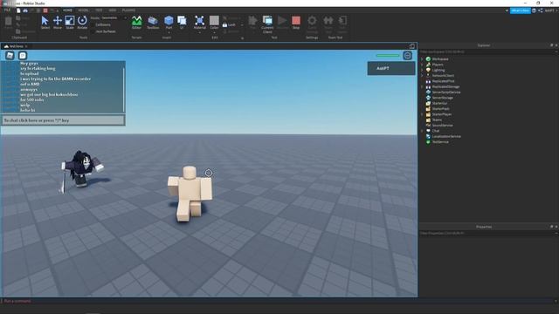The image size is (559, 314).
Task: Focus the Run a command bar
Action: [278, 301]
